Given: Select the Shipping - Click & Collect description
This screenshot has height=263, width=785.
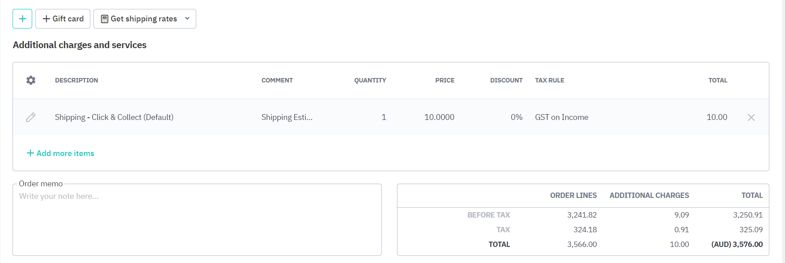Looking at the screenshot, I should pyautogui.click(x=114, y=117).
